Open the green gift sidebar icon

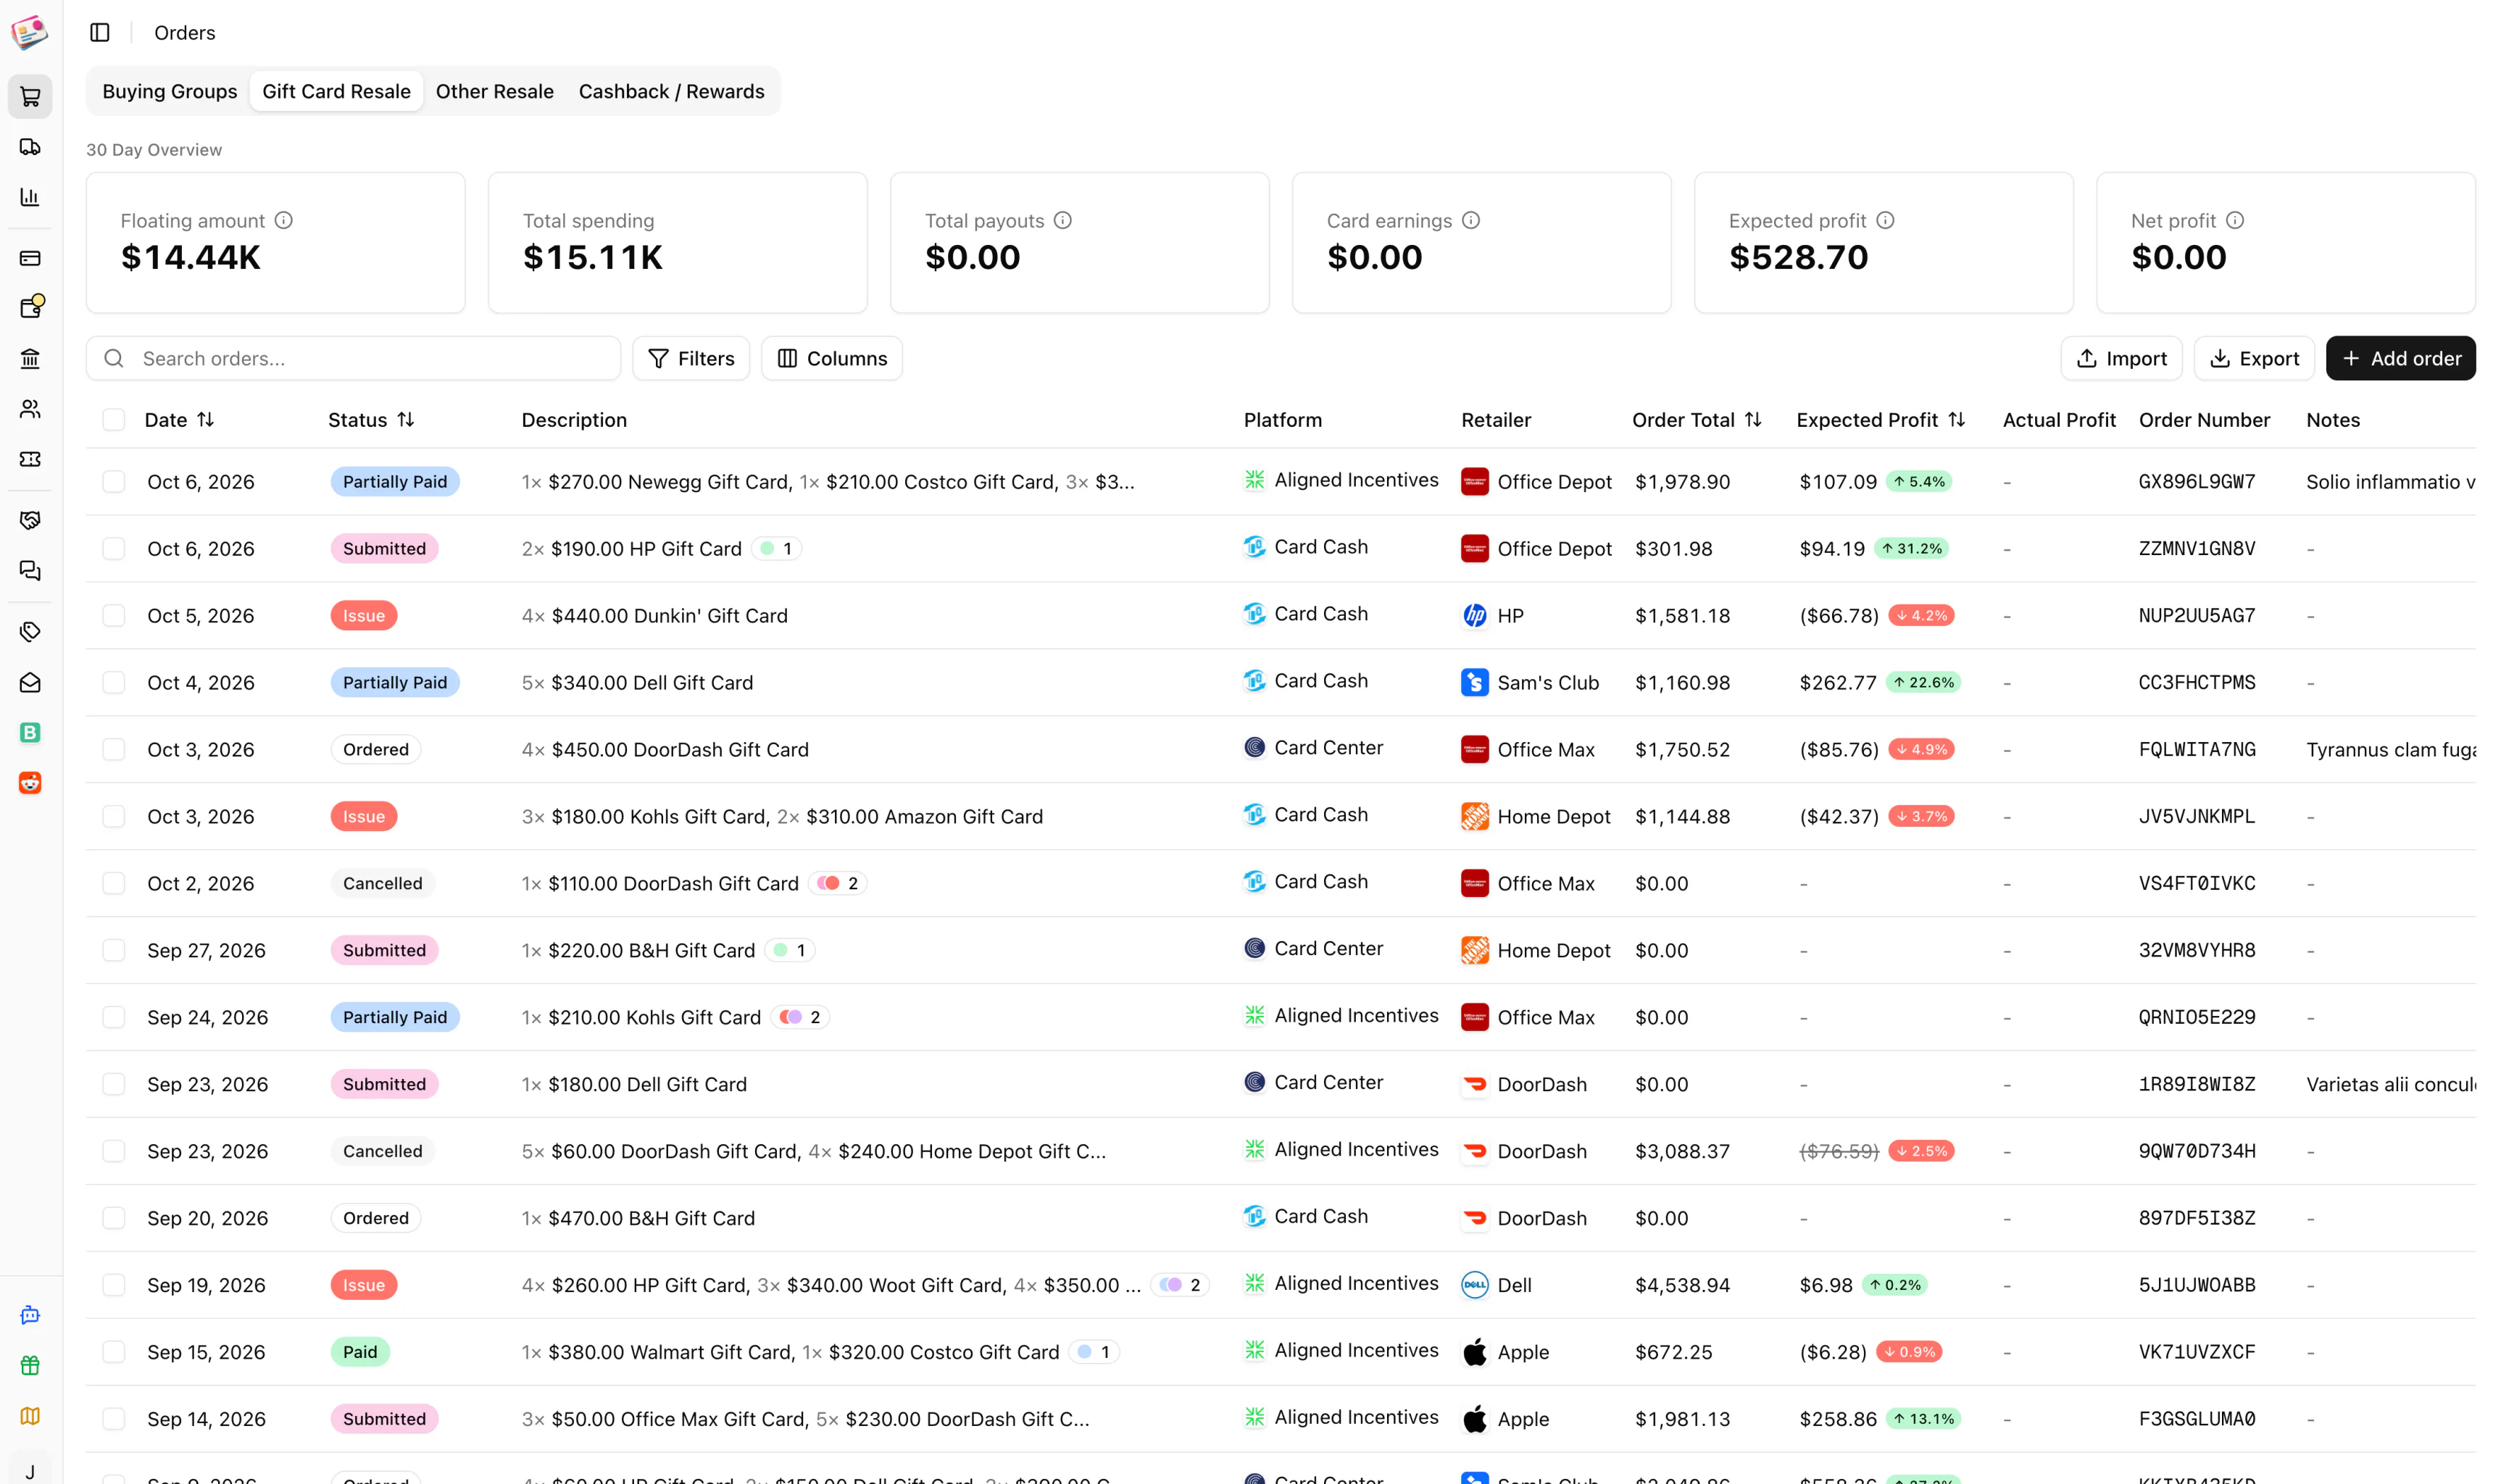pos(30,1365)
